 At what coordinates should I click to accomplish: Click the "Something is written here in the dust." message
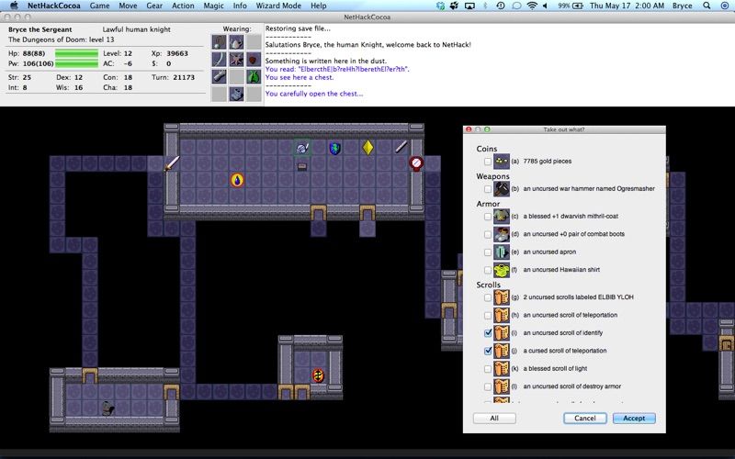pyautogui.click(x=326, y=61)
